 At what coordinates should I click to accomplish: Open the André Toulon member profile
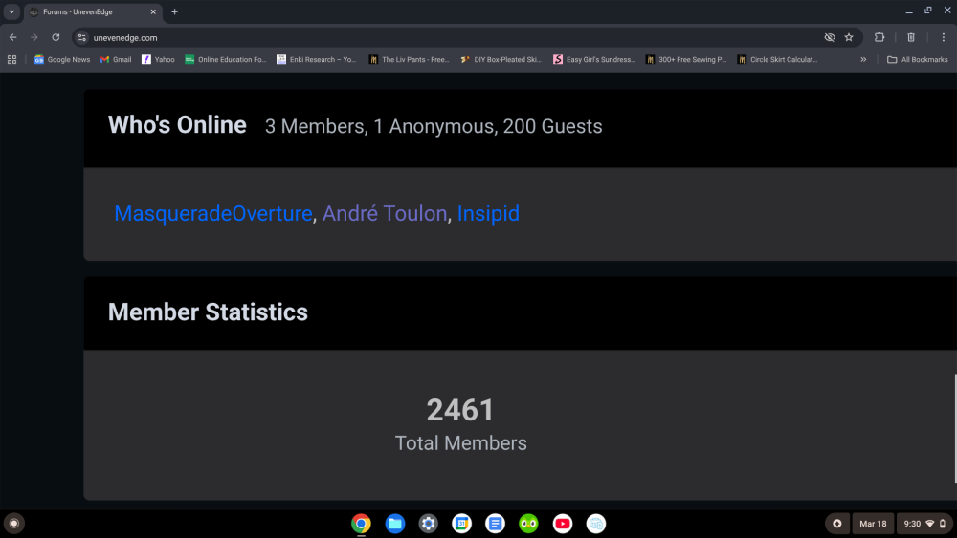(385, 214)
